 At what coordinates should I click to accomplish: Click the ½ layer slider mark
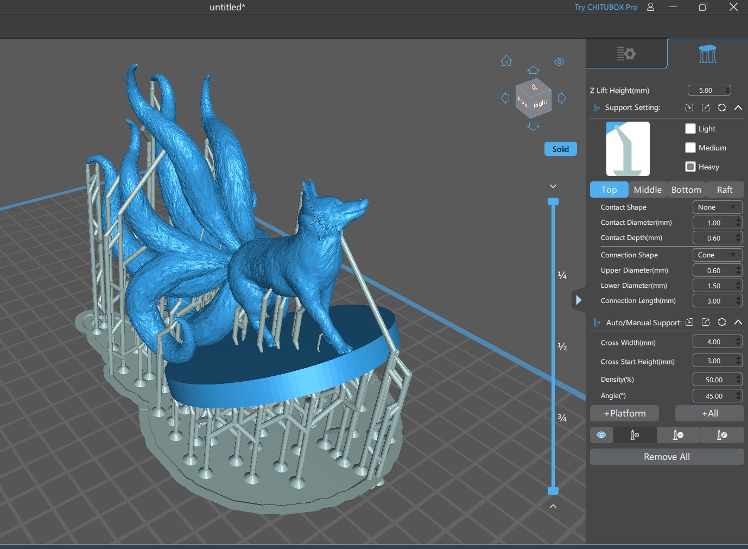pyautogui.click(x=562, y=346)
